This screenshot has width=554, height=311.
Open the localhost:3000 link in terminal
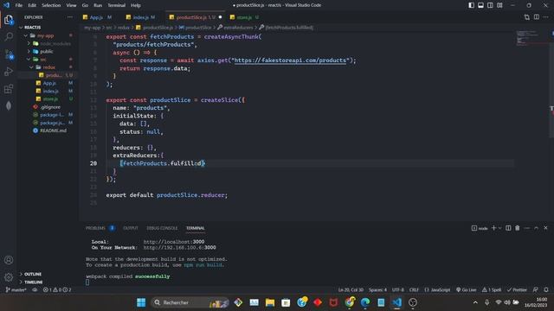[x=174, y=242]
